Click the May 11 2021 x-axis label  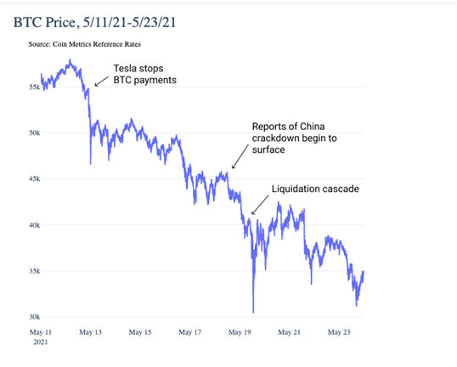click(x=41, y=337)
